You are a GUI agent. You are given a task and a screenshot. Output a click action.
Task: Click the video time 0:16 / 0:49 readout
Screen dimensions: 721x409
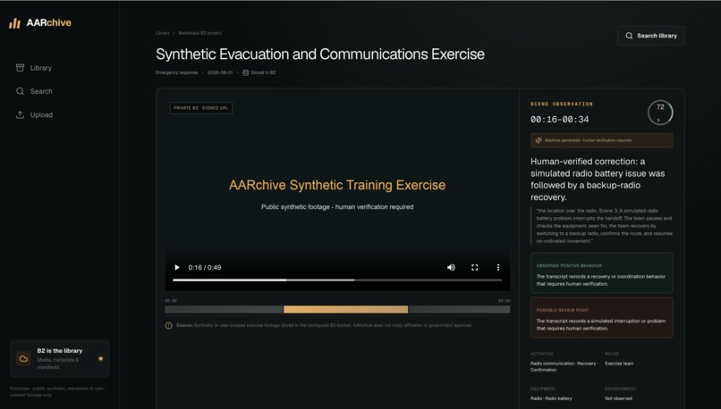coord(205,268)
